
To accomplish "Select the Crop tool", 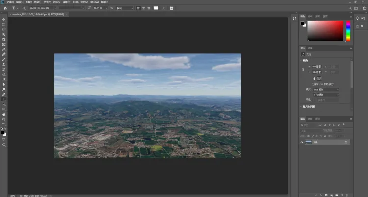I will point(4,39).
